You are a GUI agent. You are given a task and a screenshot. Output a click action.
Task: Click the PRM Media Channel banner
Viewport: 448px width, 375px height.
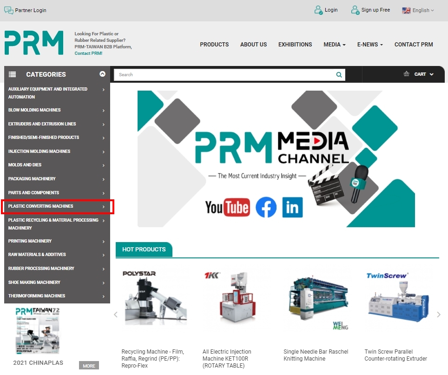pyautogui.click(x=276, y=159)
